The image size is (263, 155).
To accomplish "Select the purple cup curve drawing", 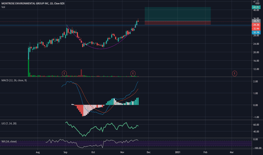I will 101,49.
